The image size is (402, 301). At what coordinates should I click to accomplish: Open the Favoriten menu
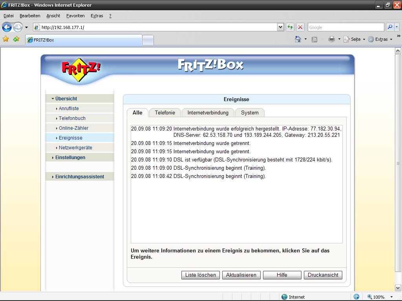point(75,16)
